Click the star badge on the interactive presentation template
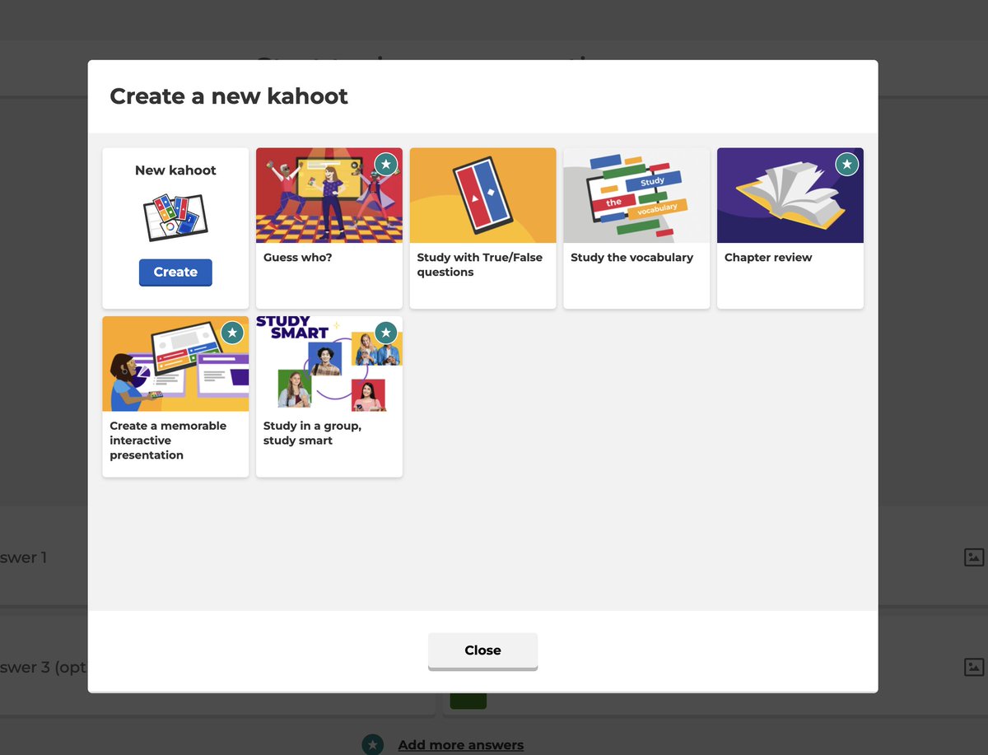Screen dimensions: 988x755 (x=231, y=333)
